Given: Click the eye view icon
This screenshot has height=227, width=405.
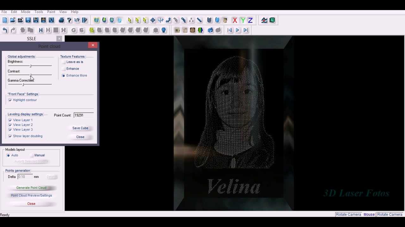Looking at the screenshot, I should click(x=177, y=30).
